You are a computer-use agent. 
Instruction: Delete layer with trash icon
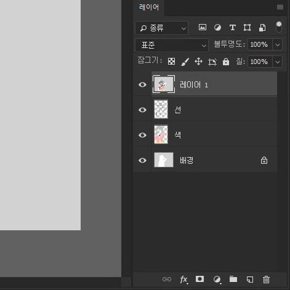(266, 280)
